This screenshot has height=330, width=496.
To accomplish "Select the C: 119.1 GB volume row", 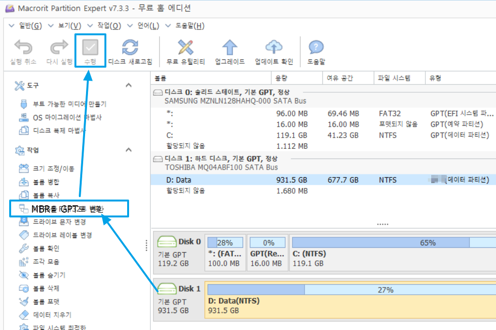I will pyautogui.click(x=323, y=135).
